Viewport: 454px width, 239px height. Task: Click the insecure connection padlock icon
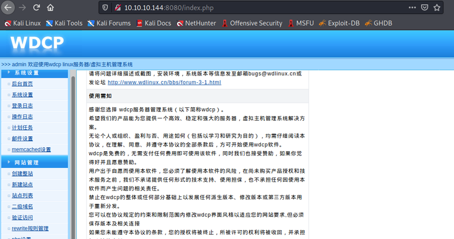[x=118, y=7]
